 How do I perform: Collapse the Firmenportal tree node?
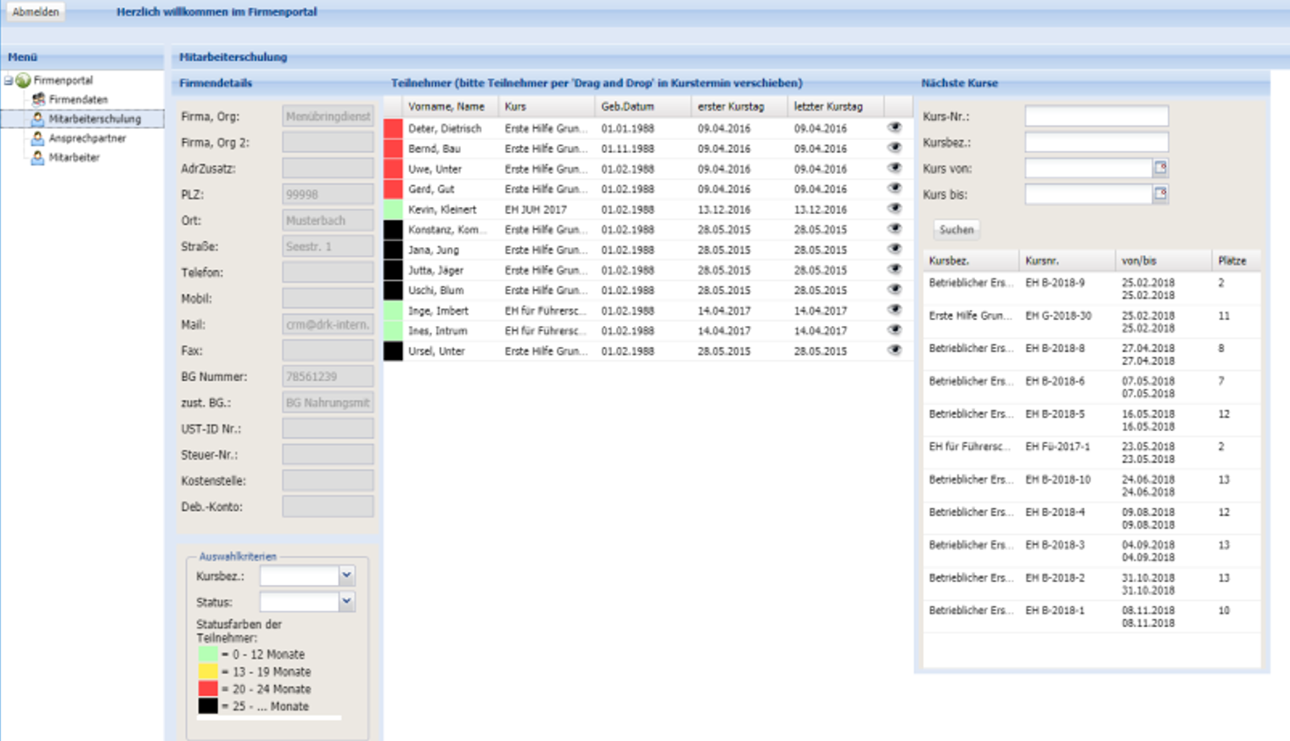coord(8,81)
